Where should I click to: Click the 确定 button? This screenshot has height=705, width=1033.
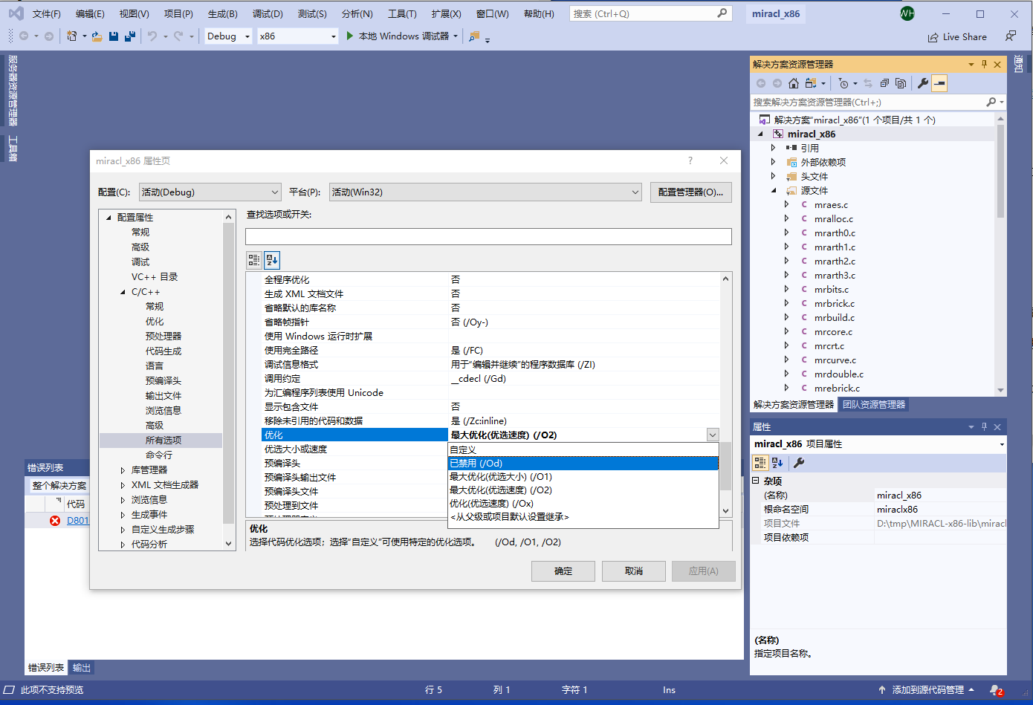tap(563, 571)
